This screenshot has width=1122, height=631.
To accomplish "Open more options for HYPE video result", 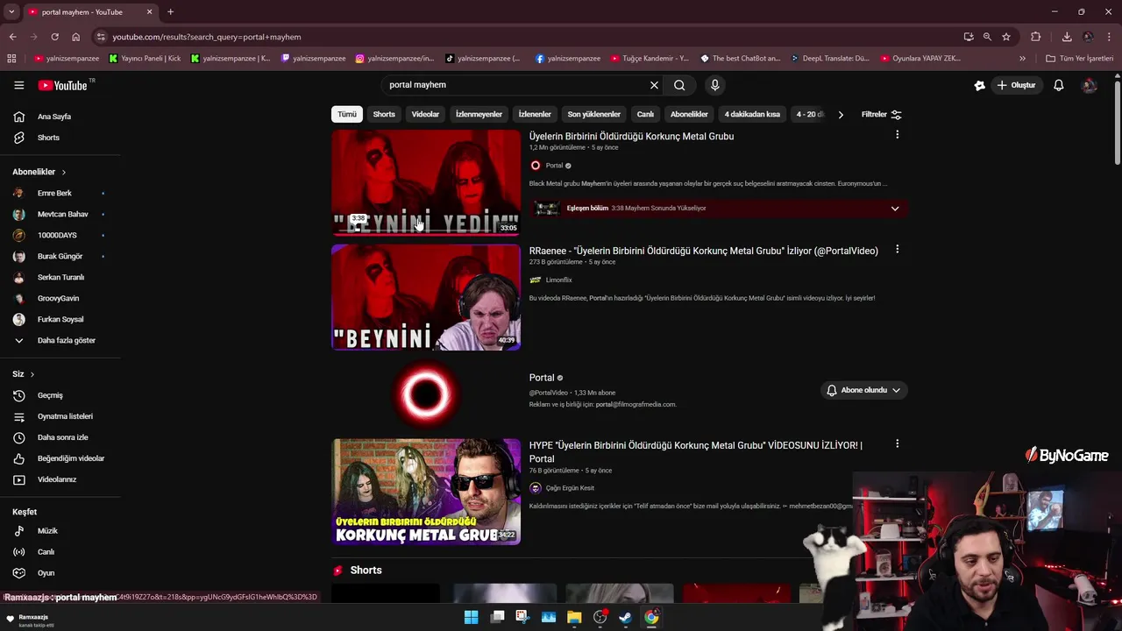I will click(897, 444).
